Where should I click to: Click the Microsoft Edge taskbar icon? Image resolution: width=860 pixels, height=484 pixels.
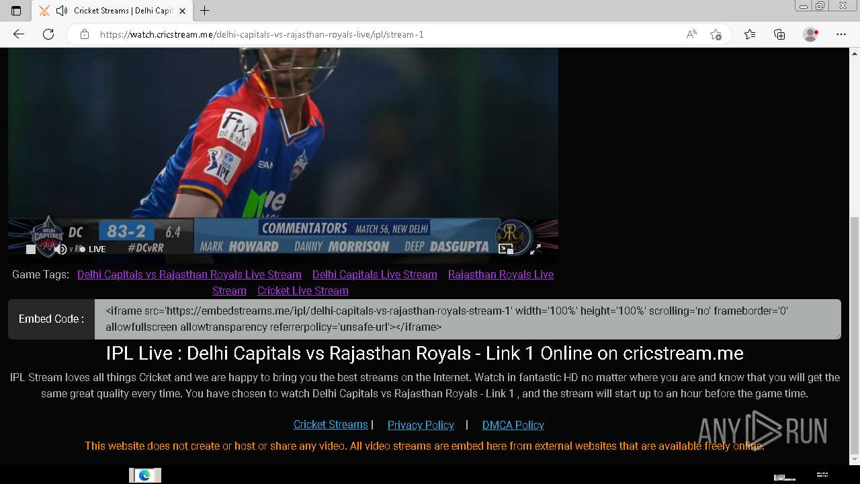click(144, 475)
